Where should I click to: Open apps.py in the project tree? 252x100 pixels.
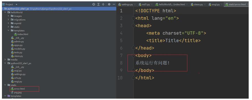[17, 45]
